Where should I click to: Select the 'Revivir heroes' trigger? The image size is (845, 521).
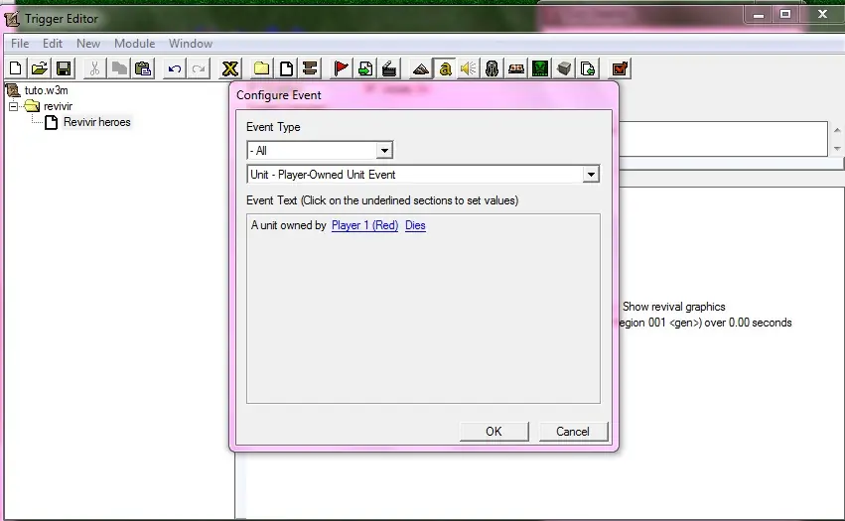97,122
